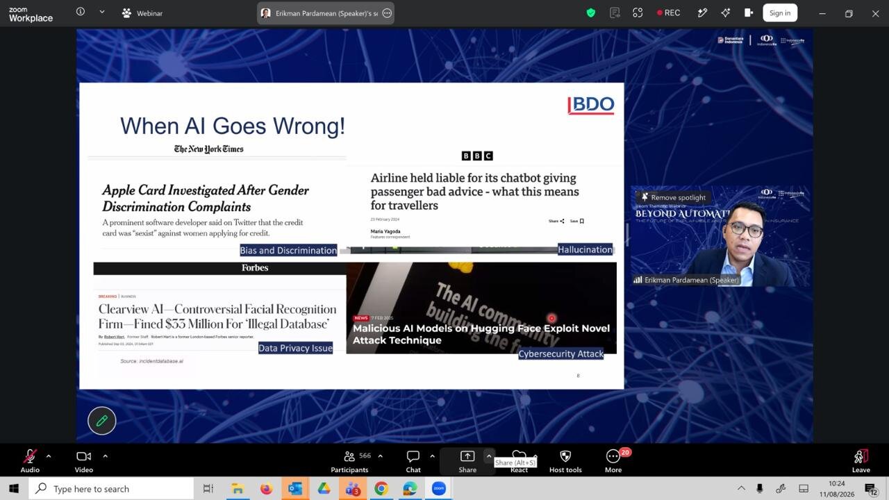Screen dimensions: 889x500
Task: Click the Share screen button
Action: click(x=467, y=460)
